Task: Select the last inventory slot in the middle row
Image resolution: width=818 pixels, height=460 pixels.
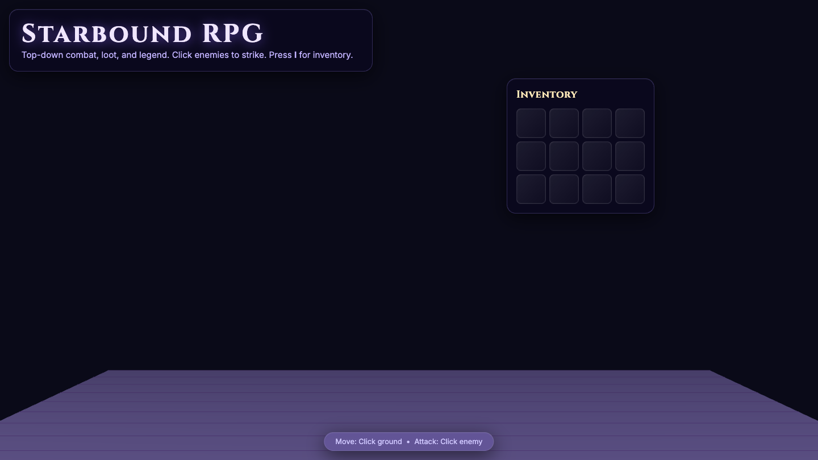Action: click(x=630, y=156)
